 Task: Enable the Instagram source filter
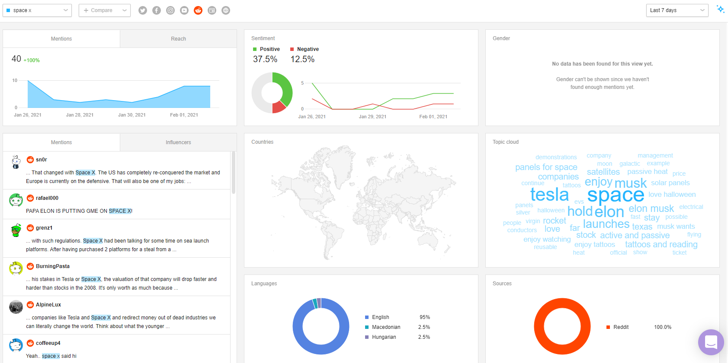click(170, 10)
